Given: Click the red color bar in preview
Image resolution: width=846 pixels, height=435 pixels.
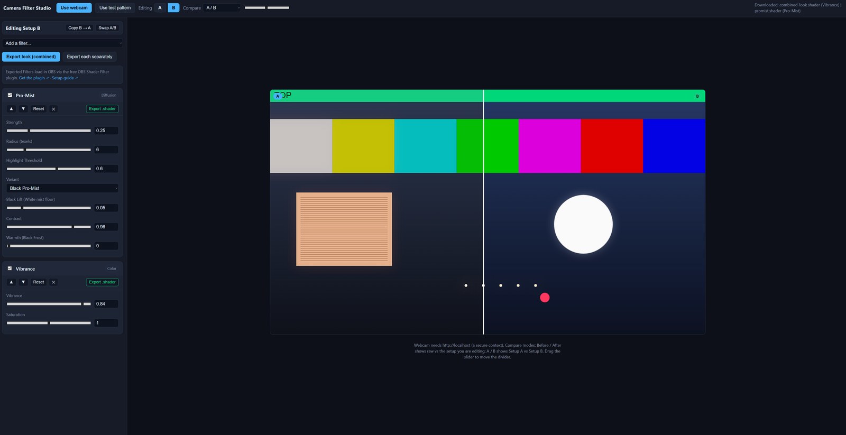Looking at the screenshot, I should coord(612,146).
